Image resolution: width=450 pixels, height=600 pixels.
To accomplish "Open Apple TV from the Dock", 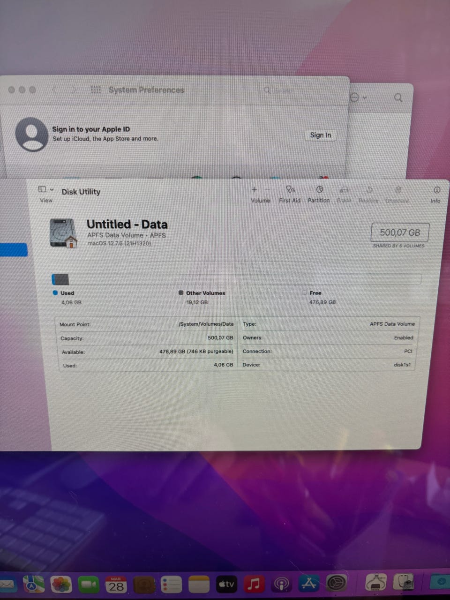I will click(226, 584).
